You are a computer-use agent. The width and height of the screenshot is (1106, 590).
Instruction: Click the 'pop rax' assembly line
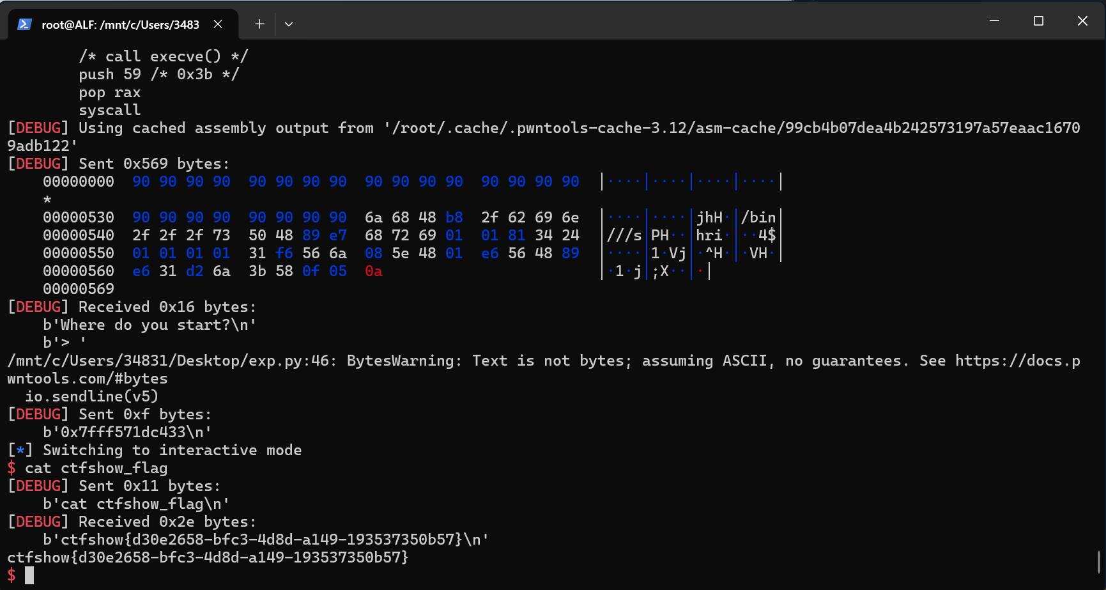[x=110, y=92]
